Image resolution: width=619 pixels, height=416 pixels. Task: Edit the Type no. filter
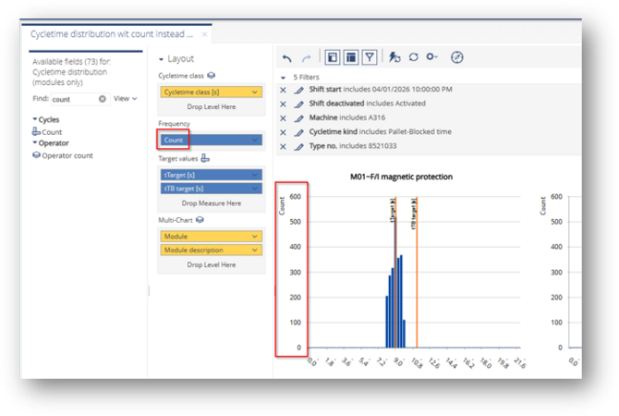[x=298, y=147]
